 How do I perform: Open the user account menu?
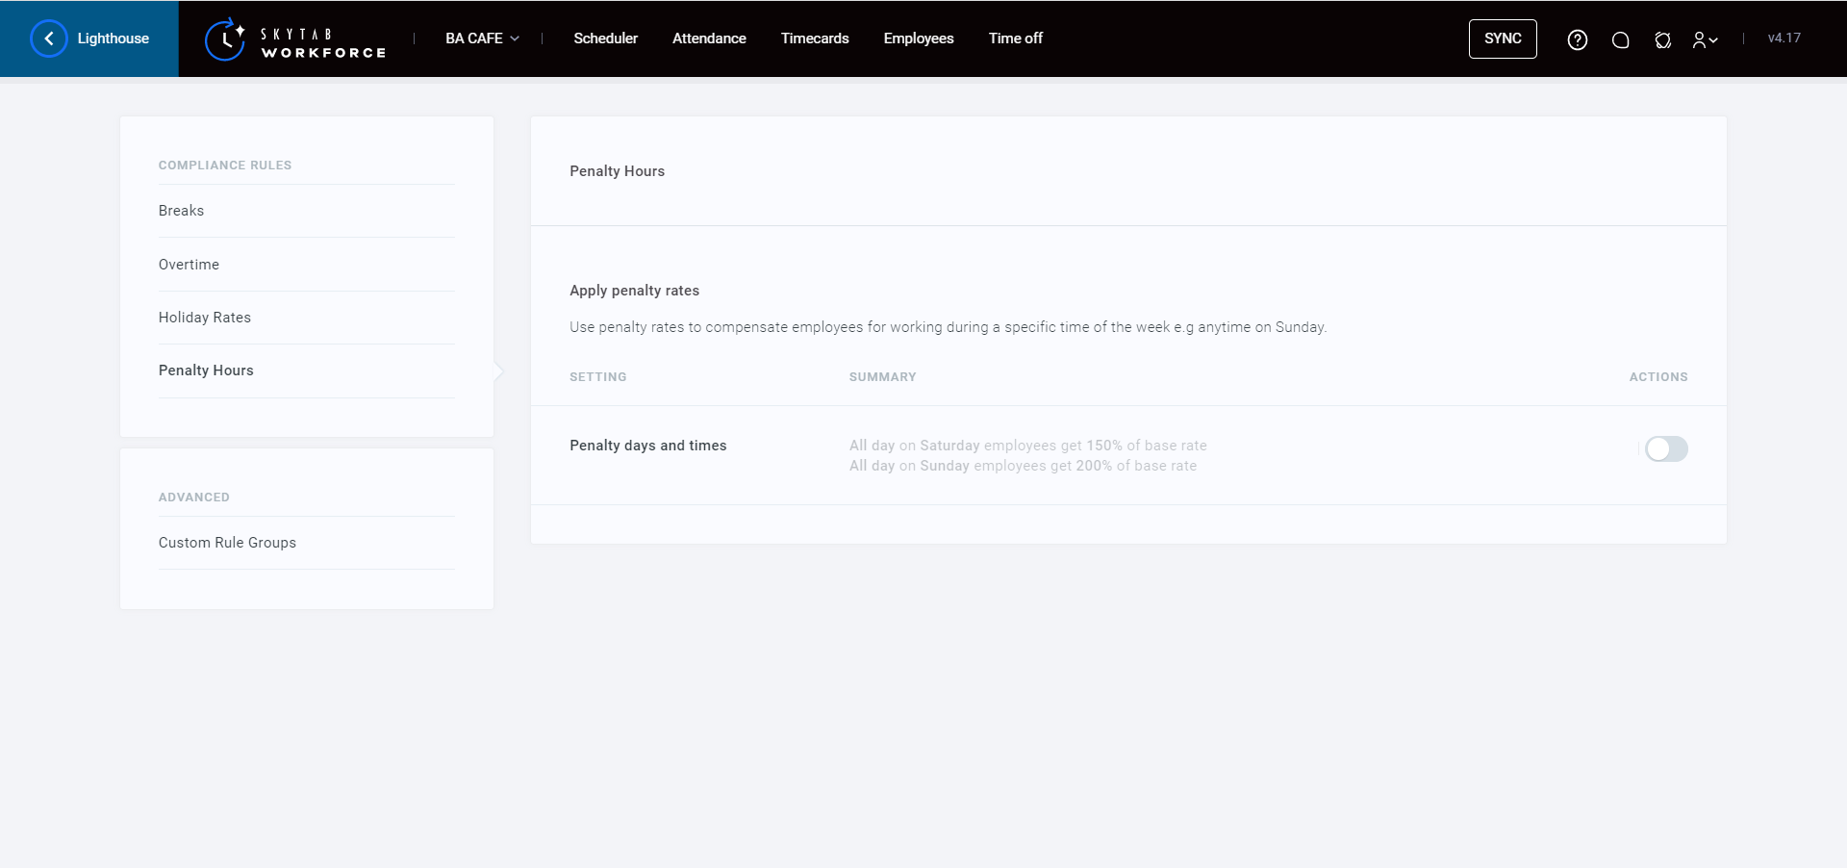tap(1706, 39)
